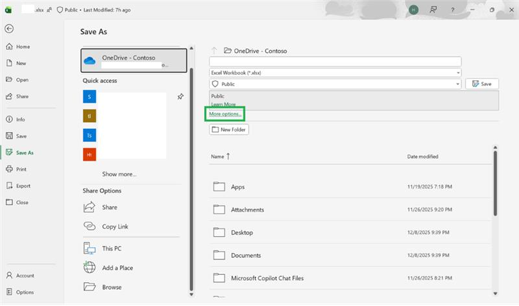This screenshot has height=306, width=519.
Task: Click the up-folder arrow icon
Action: click(214, 51)
